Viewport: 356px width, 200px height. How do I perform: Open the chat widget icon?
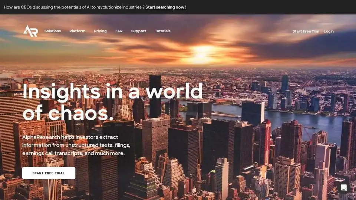[x=343, y=188]
